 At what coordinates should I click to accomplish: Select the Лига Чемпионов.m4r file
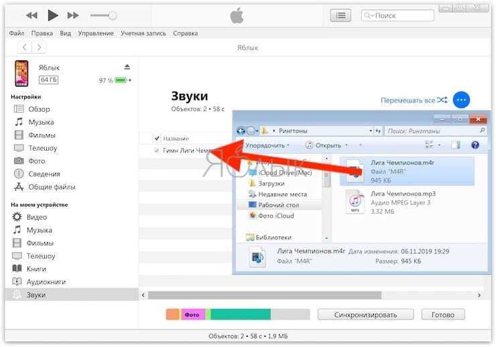(x=407, y=171)
